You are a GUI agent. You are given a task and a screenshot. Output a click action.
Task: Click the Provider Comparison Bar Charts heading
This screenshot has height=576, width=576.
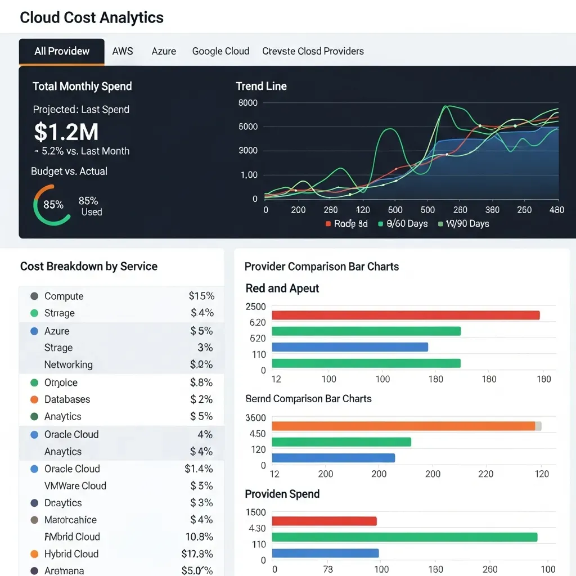pyautogui.click(x=322, y=266)
